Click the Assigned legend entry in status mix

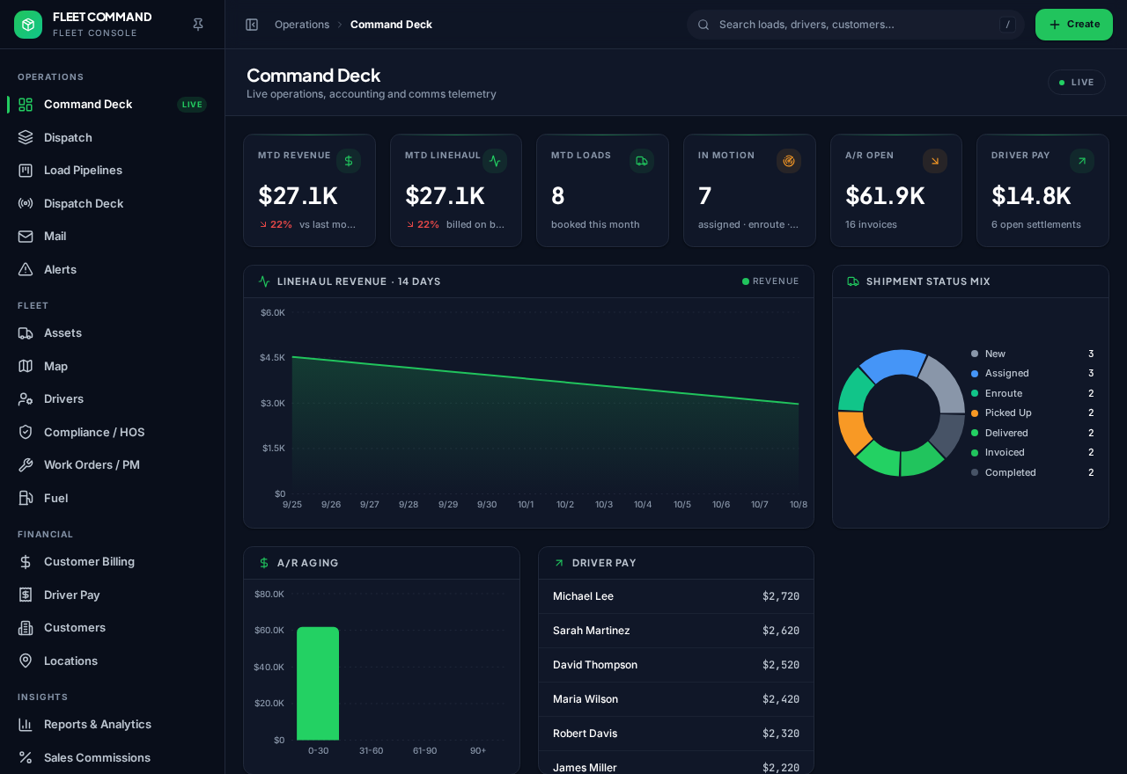(1032, 373)
